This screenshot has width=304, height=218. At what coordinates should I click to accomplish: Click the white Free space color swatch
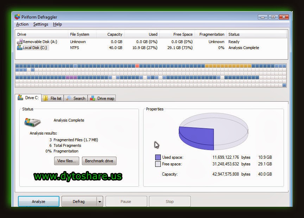pyautogui.click(x=158, y=164)
